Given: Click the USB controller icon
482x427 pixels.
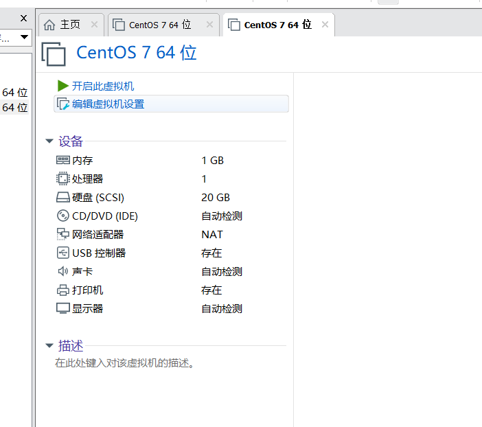Looking at the screenshot, I should point(63,253).
